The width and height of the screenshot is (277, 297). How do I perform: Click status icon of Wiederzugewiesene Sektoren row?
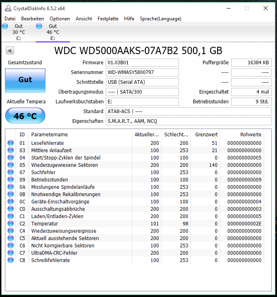click(11, 165)
